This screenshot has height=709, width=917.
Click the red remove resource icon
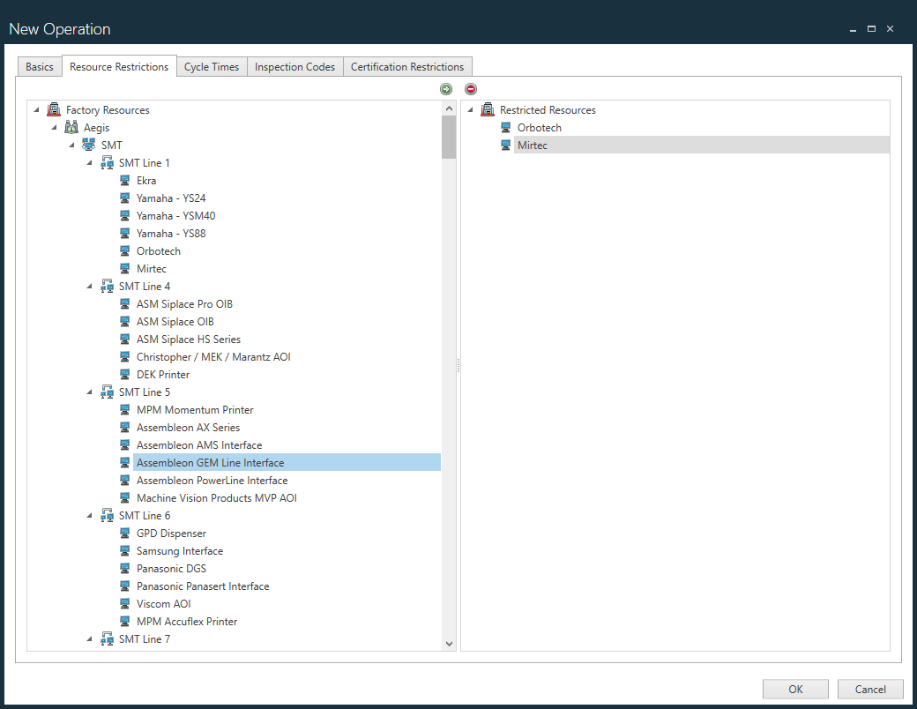[x=471, y=89]
